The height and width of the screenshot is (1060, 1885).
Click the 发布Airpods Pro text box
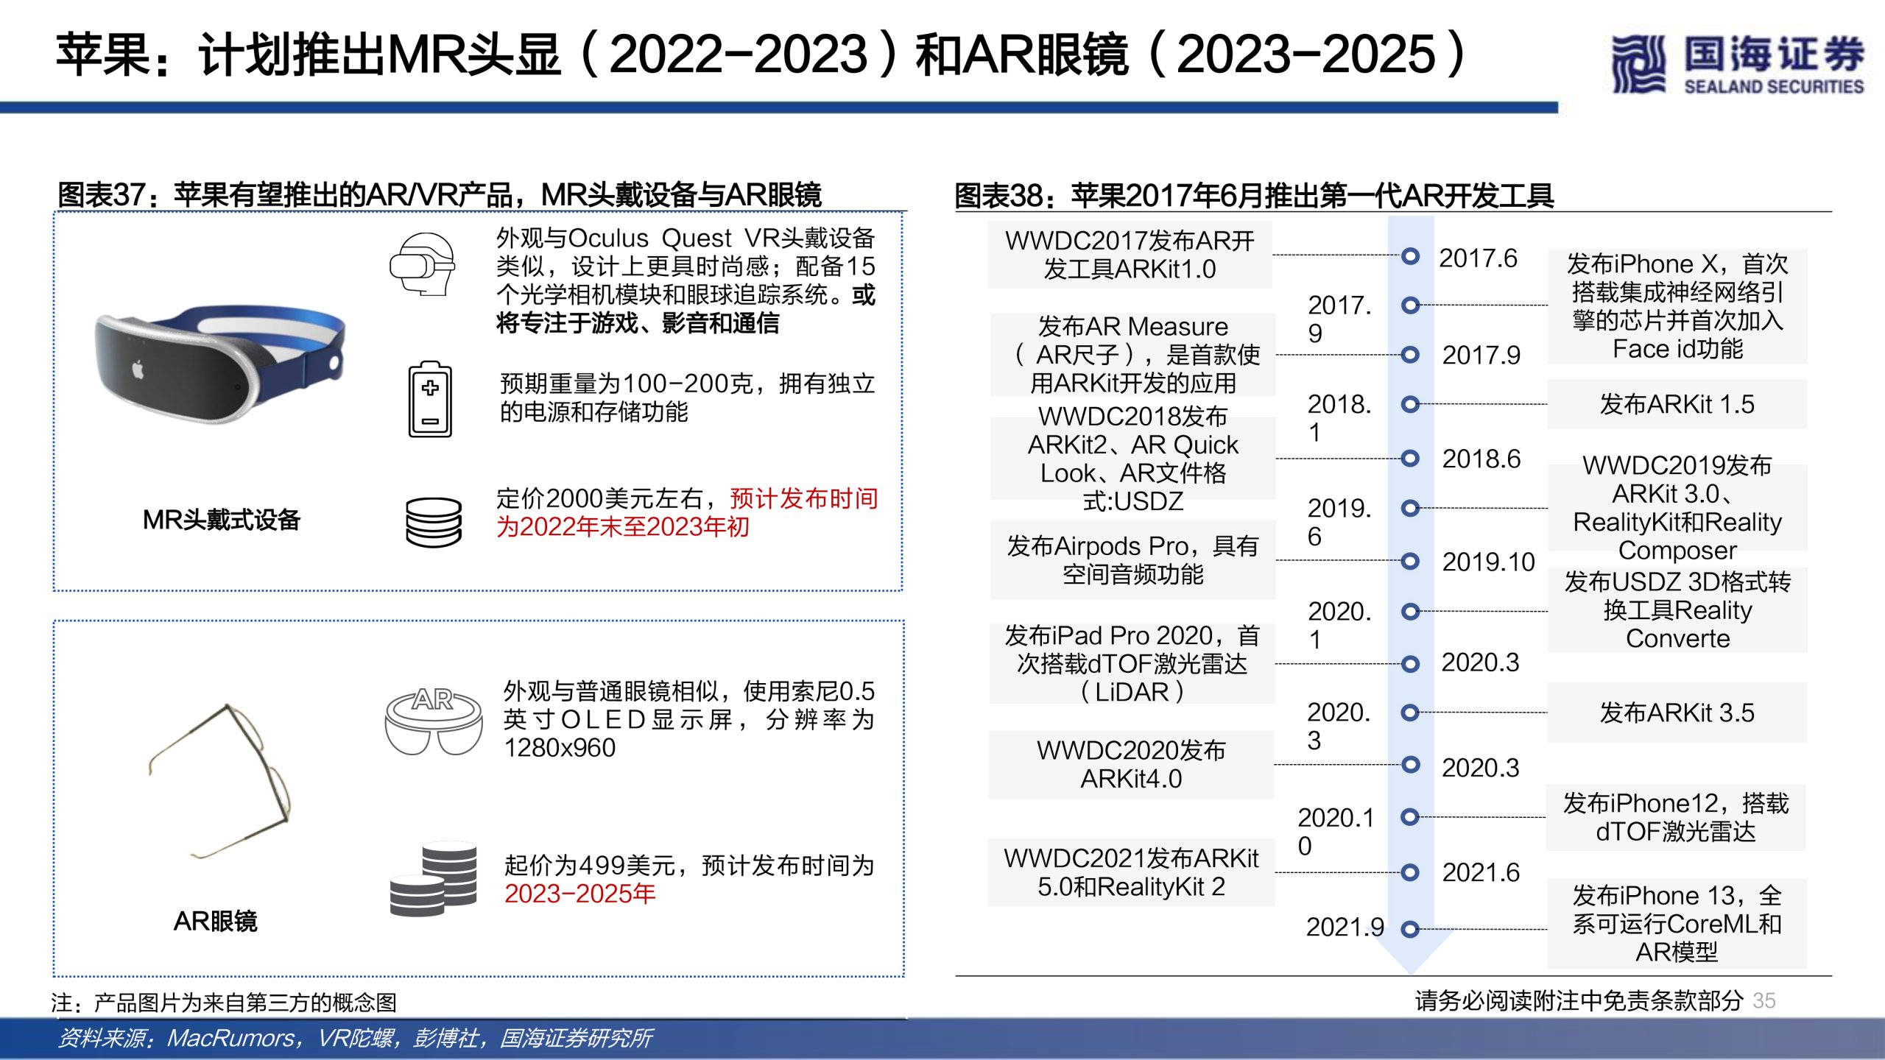point(1133,560)
